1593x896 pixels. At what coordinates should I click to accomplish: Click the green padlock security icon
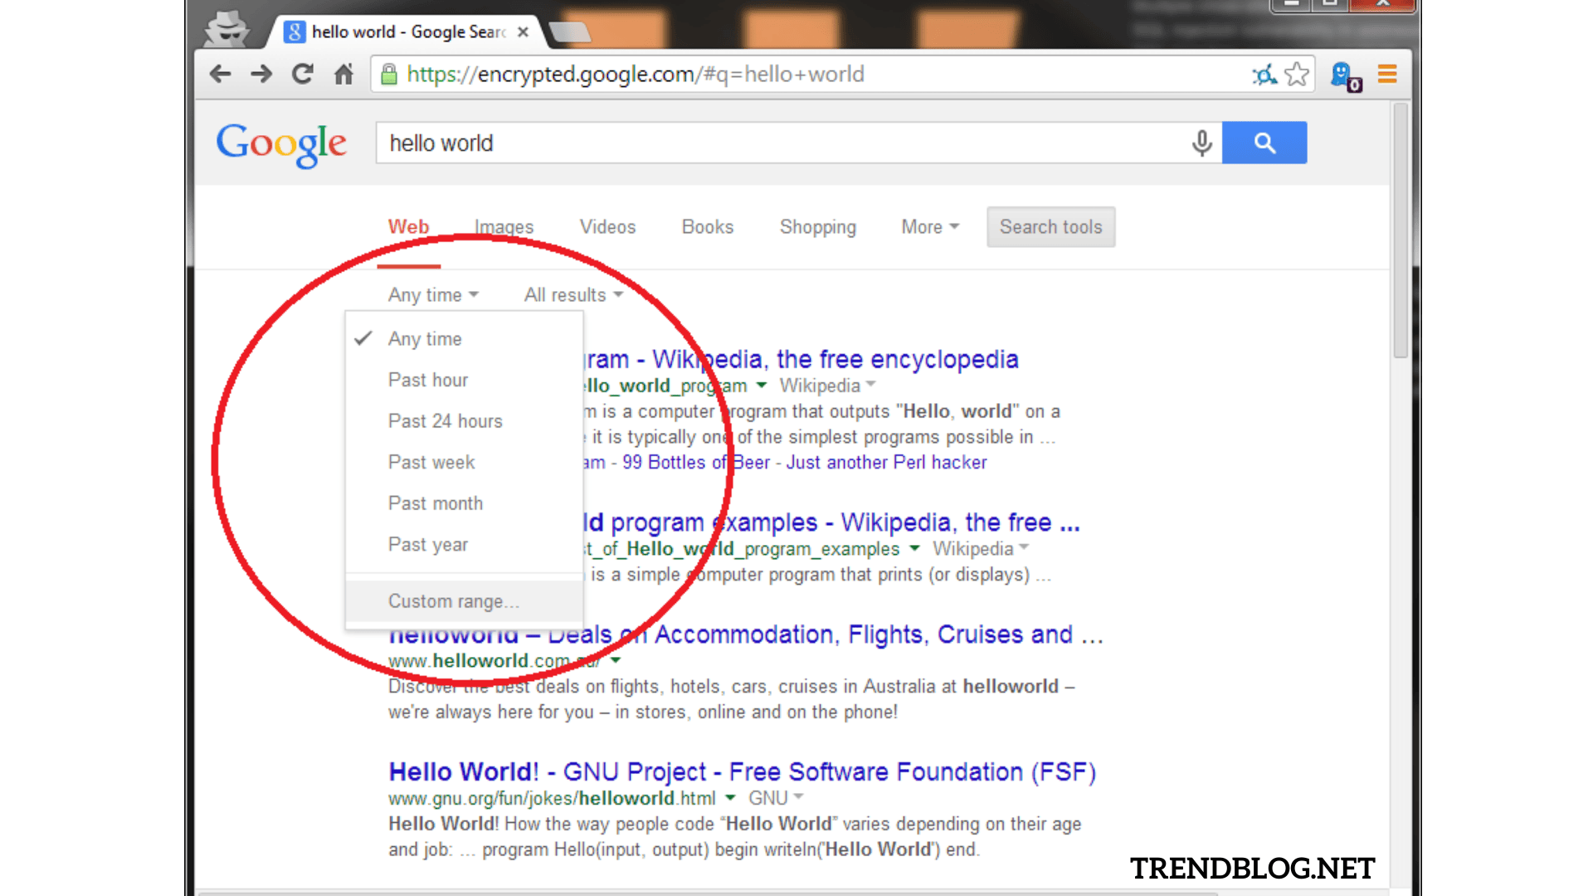[388, 75]
